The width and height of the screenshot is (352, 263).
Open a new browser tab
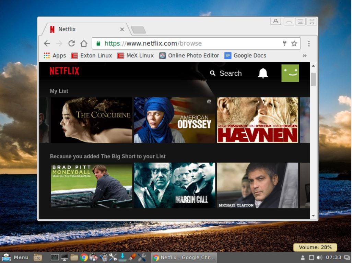(x=138, y=29)
